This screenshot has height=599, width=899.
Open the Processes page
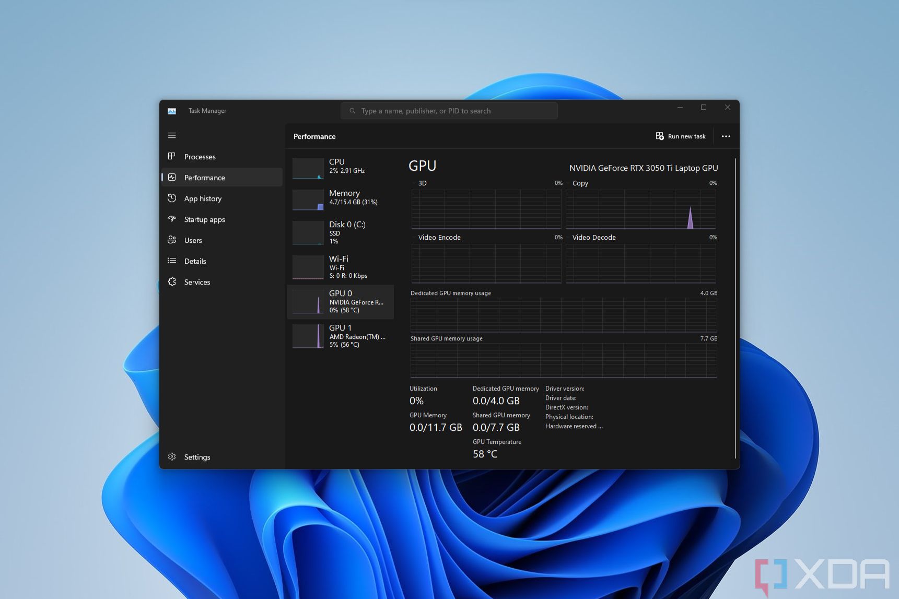tap(222, 157)
